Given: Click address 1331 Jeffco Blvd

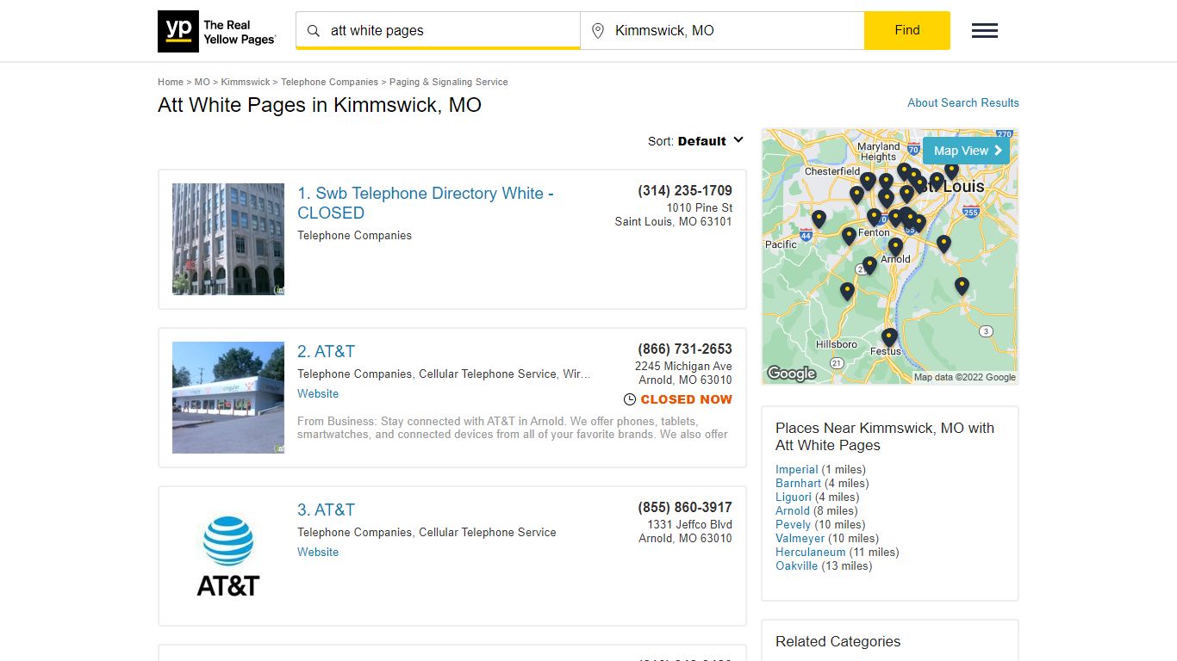Looking at the screenshot, I should click(690, 525).
